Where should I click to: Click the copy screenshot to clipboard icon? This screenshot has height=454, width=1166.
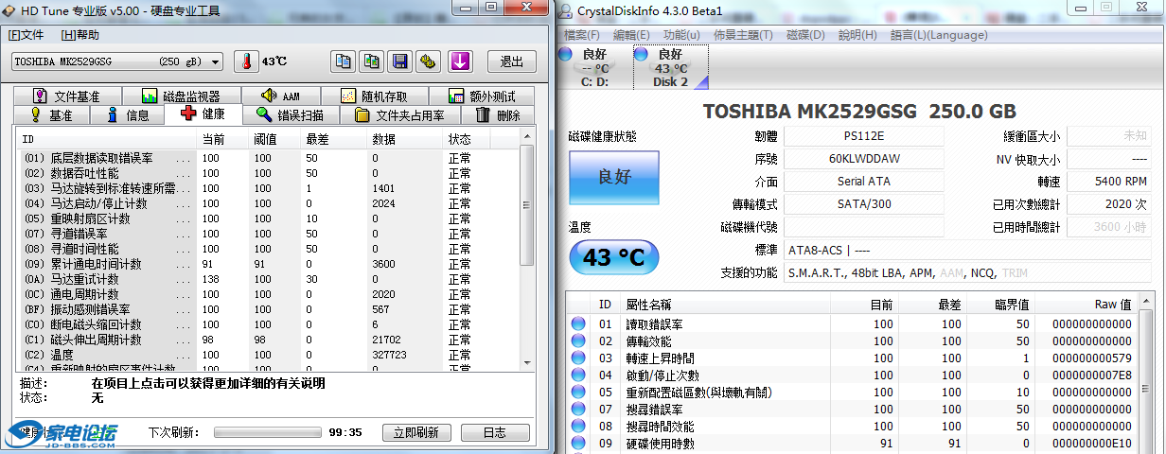tap(372, 61)
